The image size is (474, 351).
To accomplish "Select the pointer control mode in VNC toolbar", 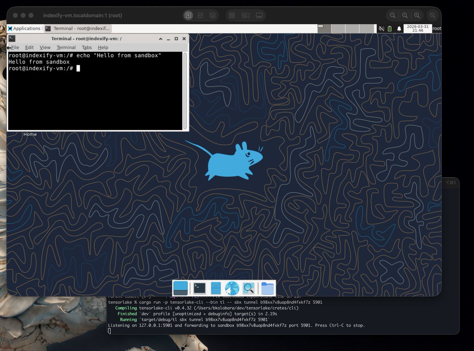I will [x=188, y=15].
